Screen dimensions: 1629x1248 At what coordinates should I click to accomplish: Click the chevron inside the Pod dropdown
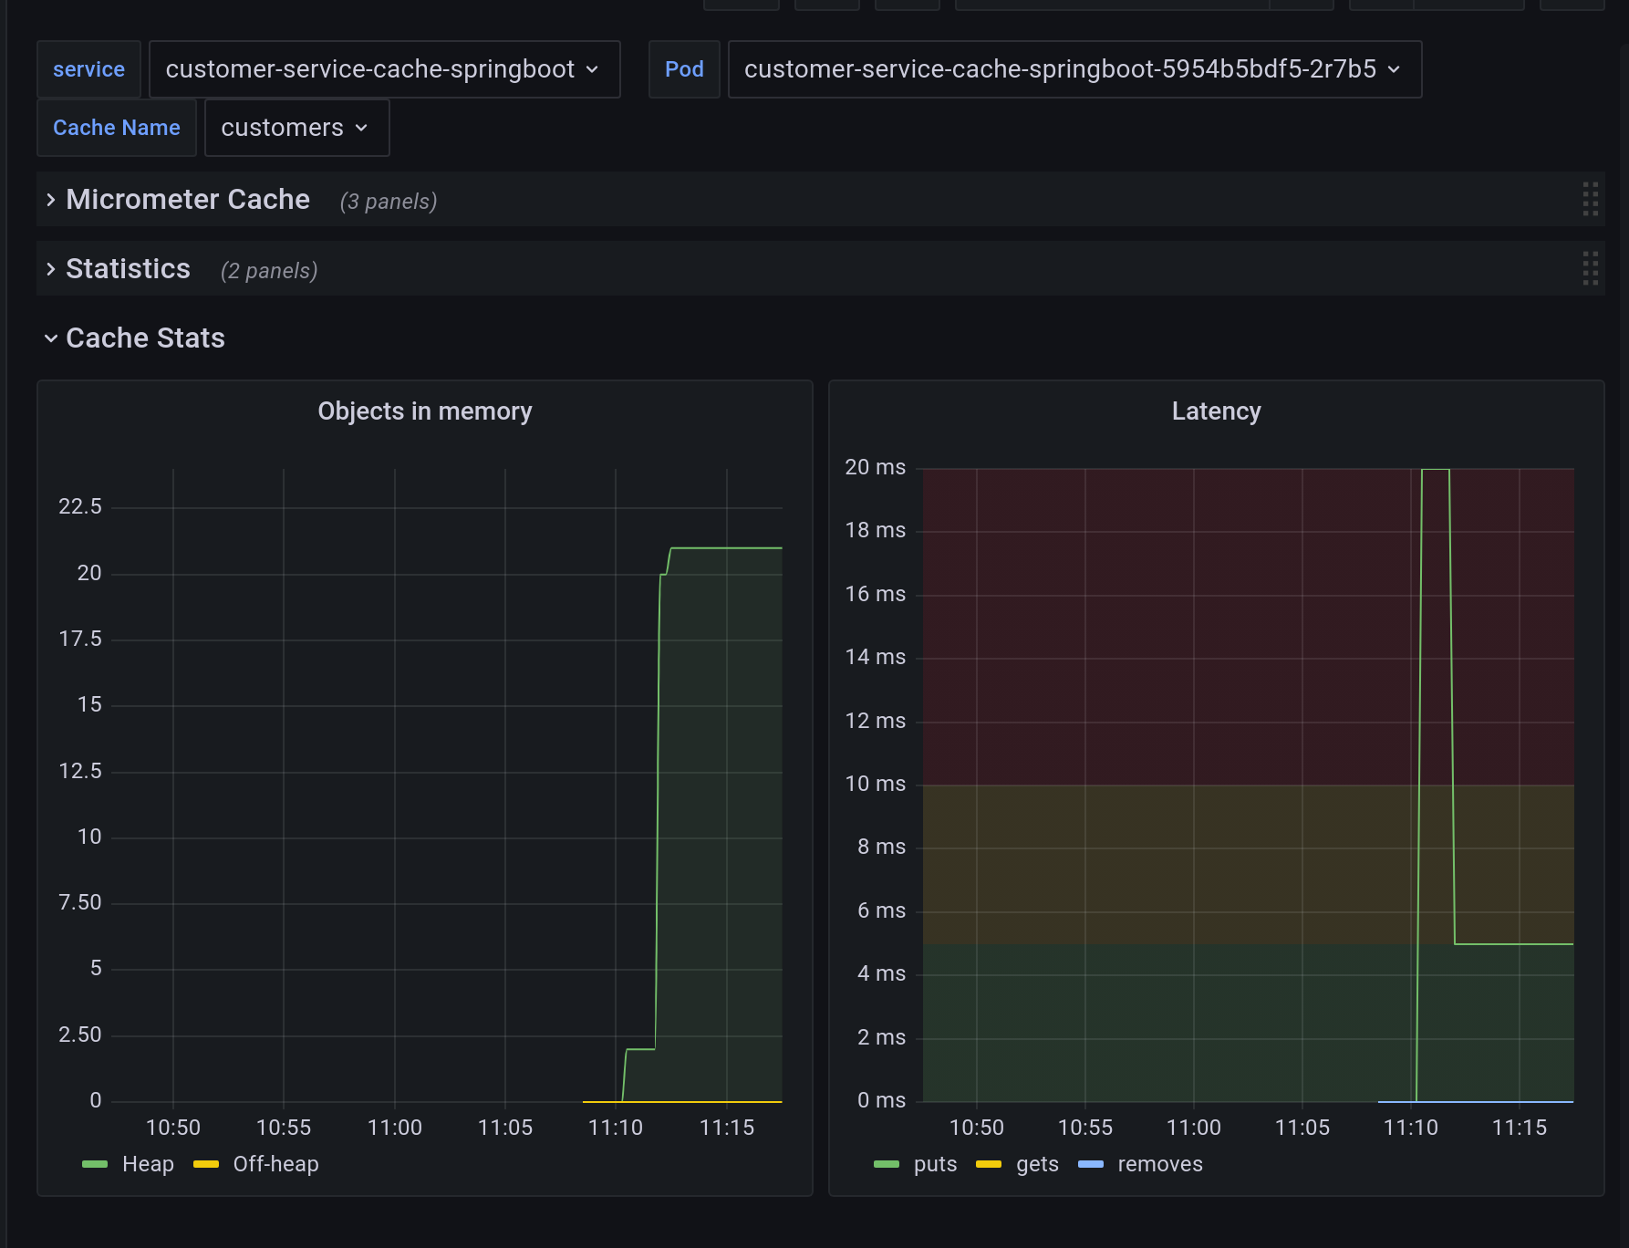1394,69
